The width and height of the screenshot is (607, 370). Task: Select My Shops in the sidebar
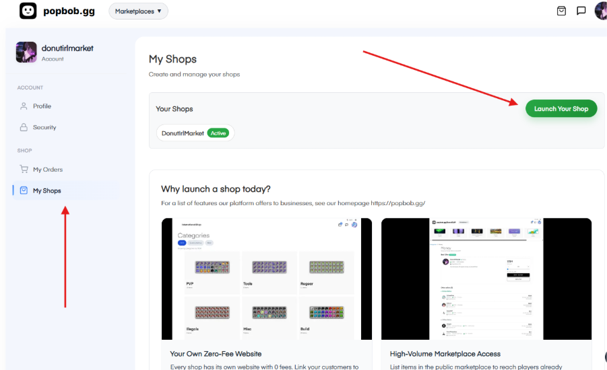[46, 191]
